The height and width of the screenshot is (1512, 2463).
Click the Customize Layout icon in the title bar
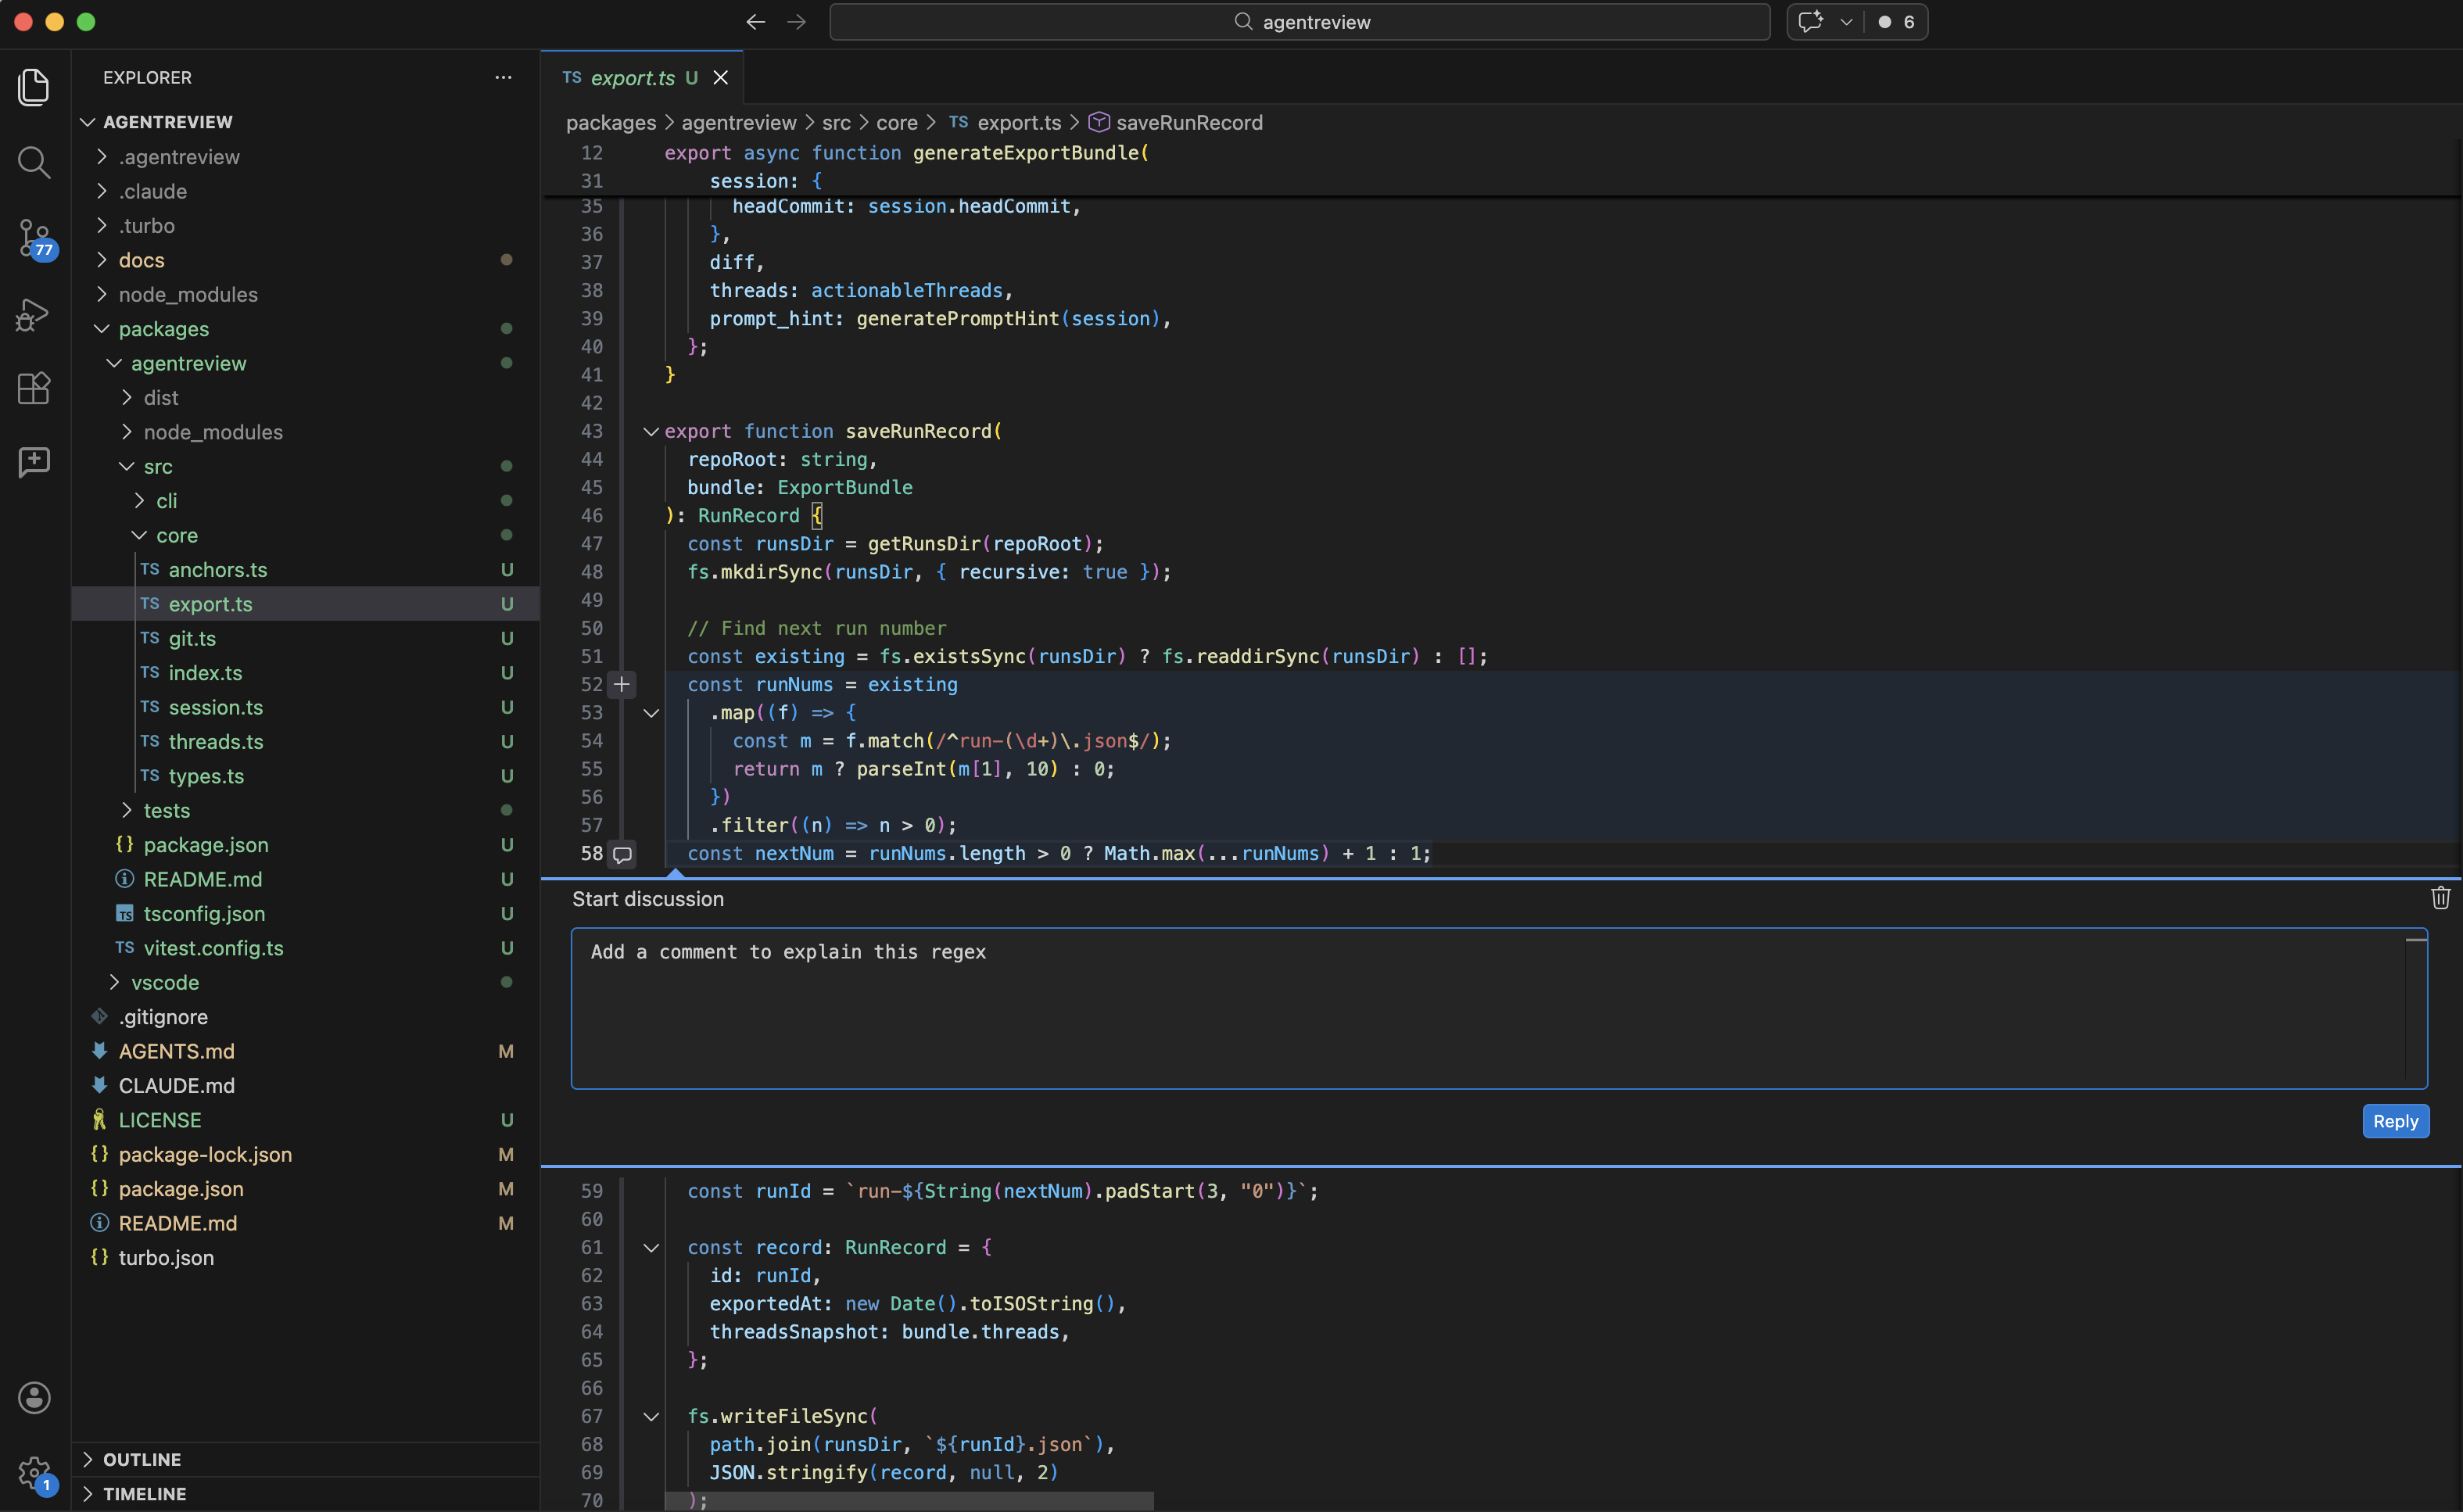tap(1810, 21)
